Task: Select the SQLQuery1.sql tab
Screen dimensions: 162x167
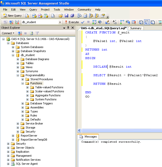Action: click(104, 28)
